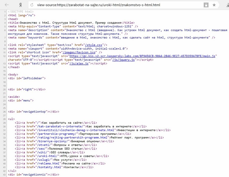229x177 pixels.
Task: Click the meta keywords line
Action: tap(111, 38)
